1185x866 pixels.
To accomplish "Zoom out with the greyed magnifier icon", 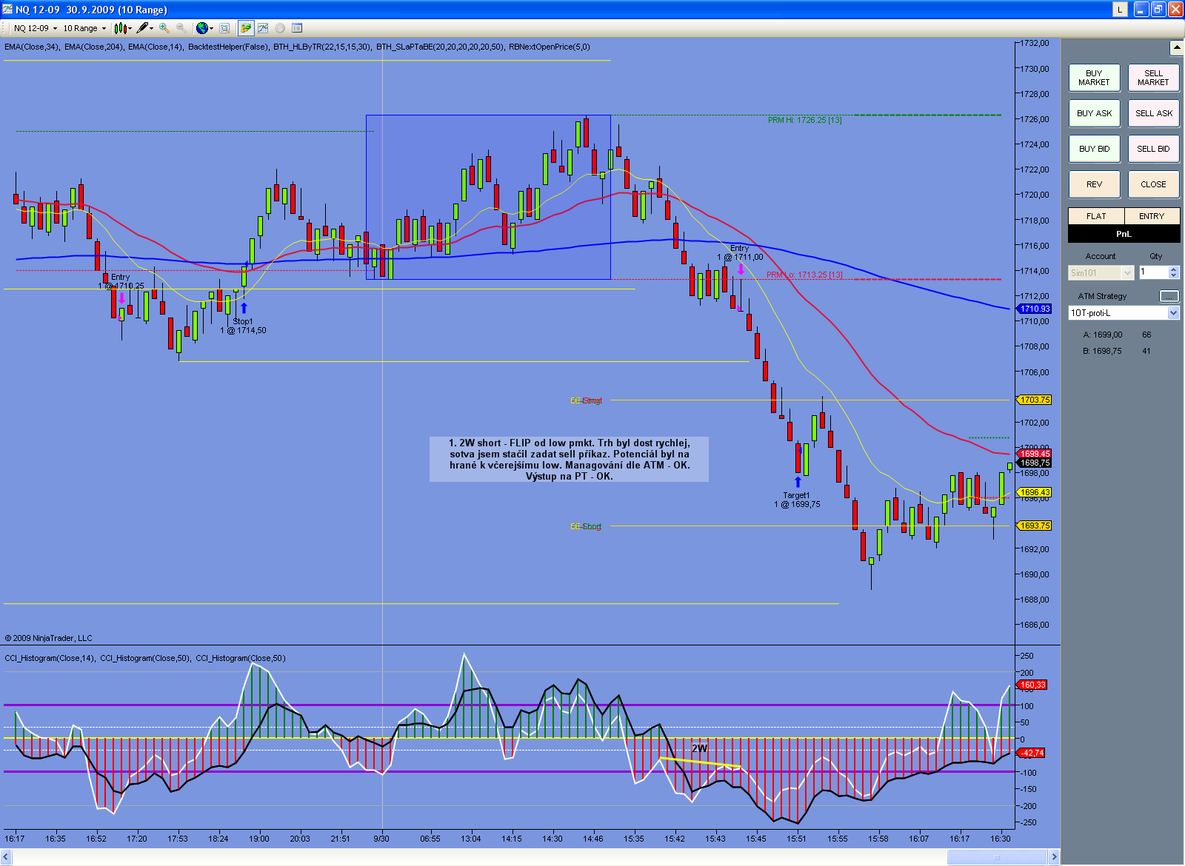I will tap(181, 28).
